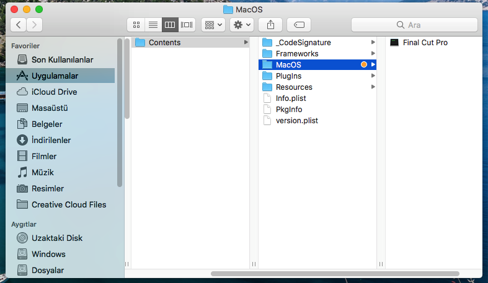This screenshot has width=488, height=283.
Task: Open the gear action menu
Action: pyautogui.click(x=241, y=25)
